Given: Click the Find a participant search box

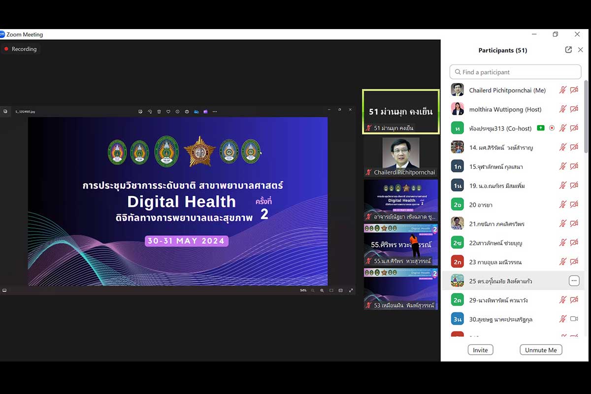Looking at the screenshot, I should point(515,72).
